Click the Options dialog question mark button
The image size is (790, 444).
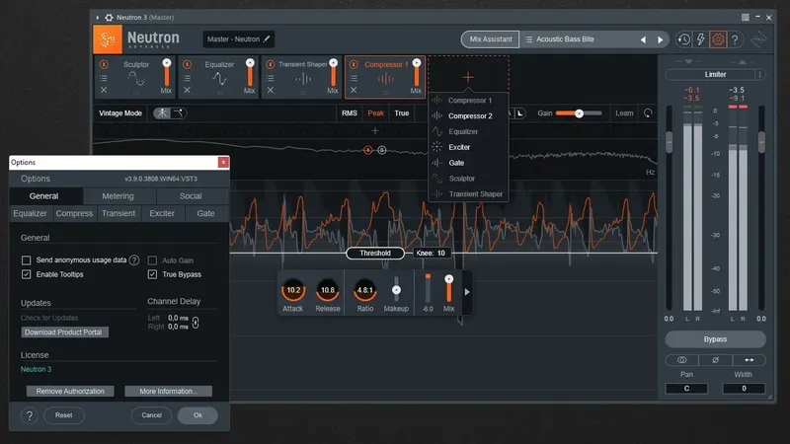pos(30,415)
